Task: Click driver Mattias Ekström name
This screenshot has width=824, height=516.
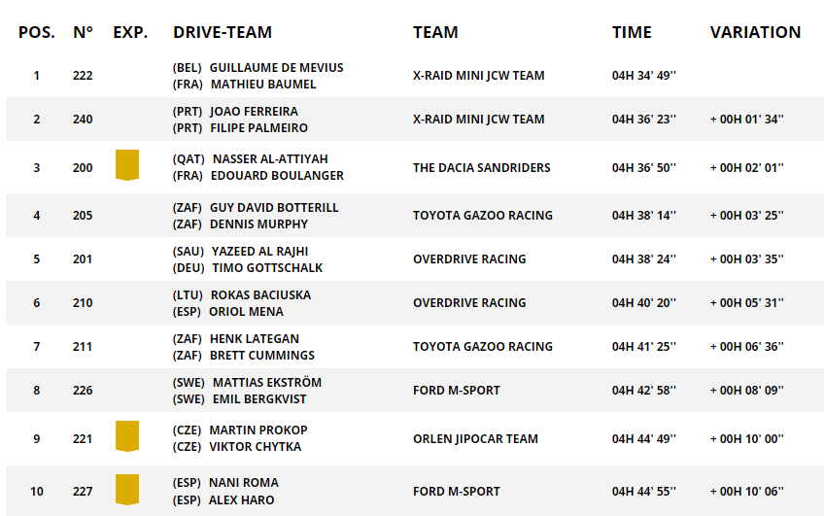Action: click(x=266, y=383)
